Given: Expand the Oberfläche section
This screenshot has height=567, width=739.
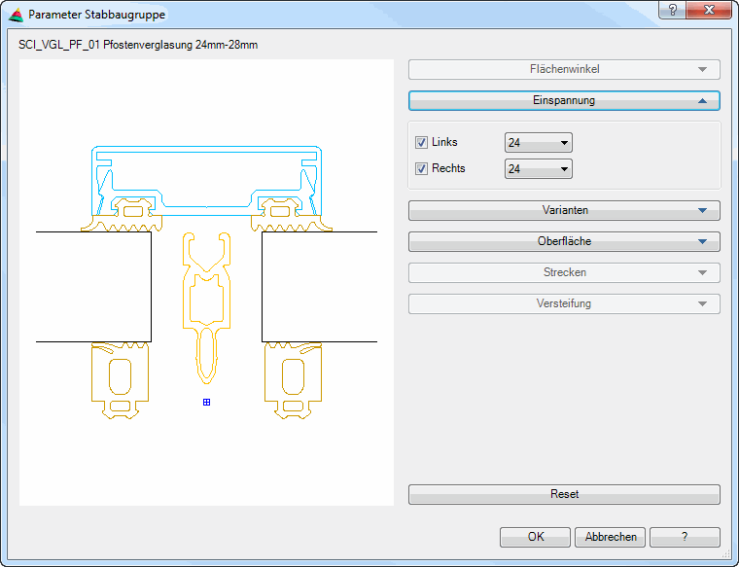Looking at the screenshot, I should click(x=564, y=241).
